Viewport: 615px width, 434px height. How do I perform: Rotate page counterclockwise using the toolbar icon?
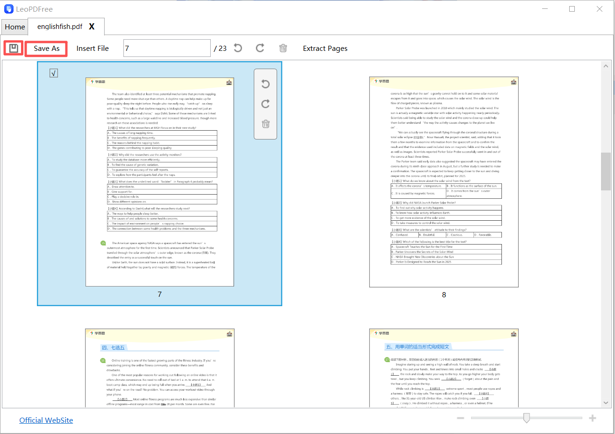237,48
